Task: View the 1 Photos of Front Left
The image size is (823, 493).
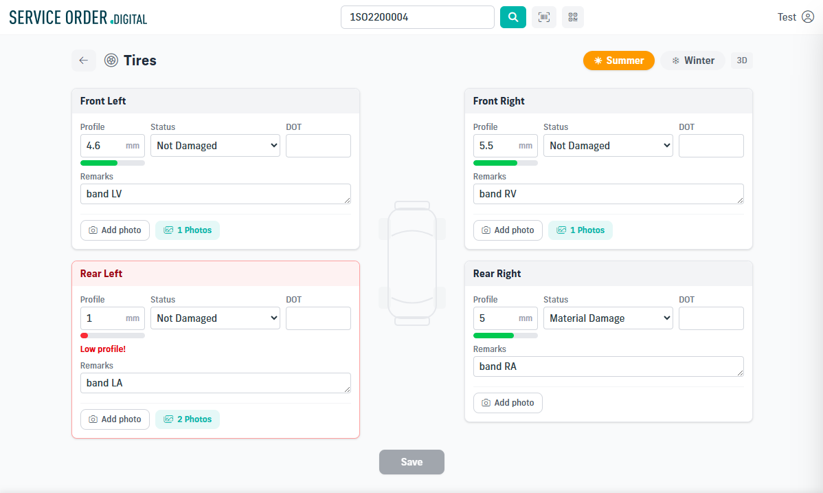Action: coord(188,230)
